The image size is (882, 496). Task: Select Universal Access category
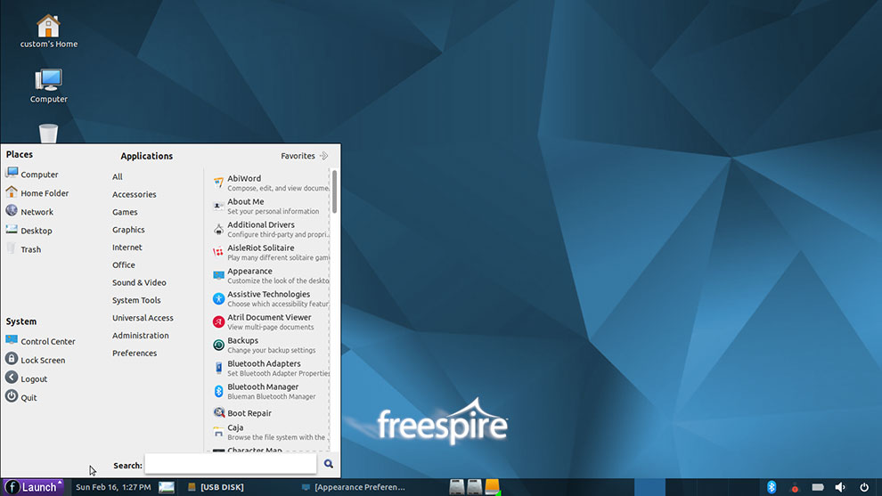(x=143, y=318)
